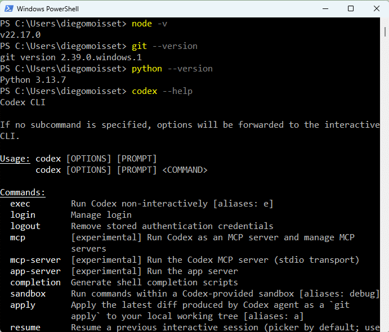Image resolution: width=389 pixels, height=332 pixels.
Task: Click the PowerShell icon in the title bar
Action: [8, 8]
